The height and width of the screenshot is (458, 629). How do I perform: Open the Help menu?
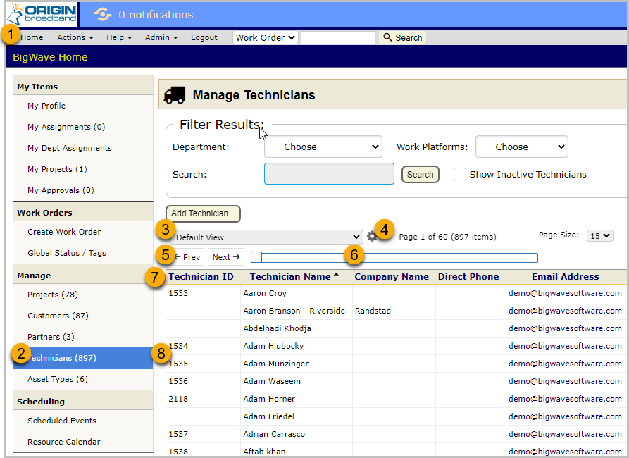(119, 37)
